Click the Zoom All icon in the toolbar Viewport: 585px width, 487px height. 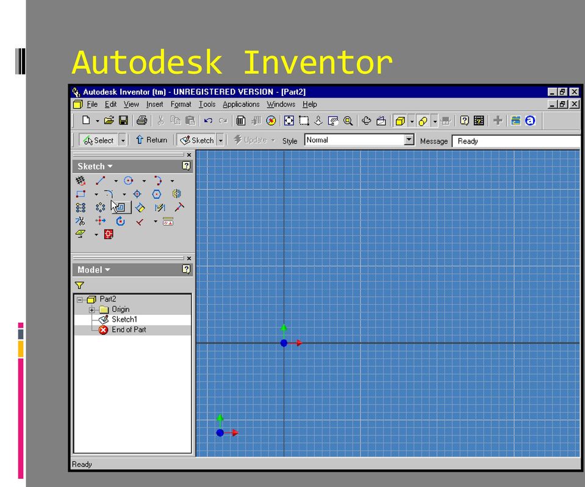tap(289, 121)
